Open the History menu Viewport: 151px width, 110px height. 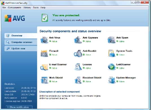coord(27,8)
